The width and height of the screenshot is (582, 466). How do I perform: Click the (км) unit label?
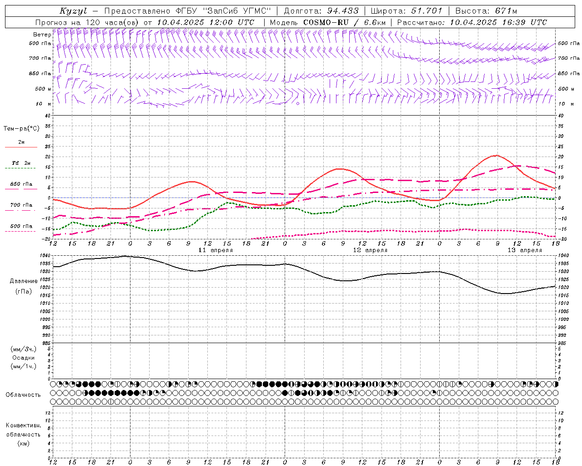pyautogui.click(x=23, y=443)
